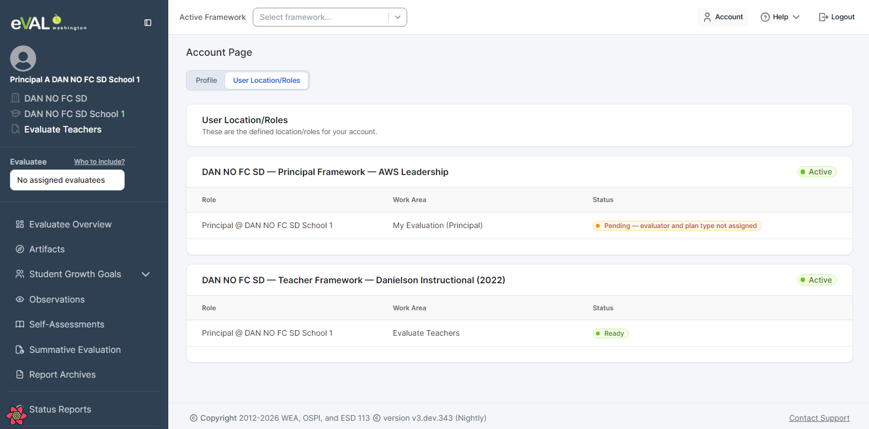Image resolution: width=869 pixels, height=429 pixels.
Task: Click the Evaluate Teachers document icon
Action: tap(15, 129)
